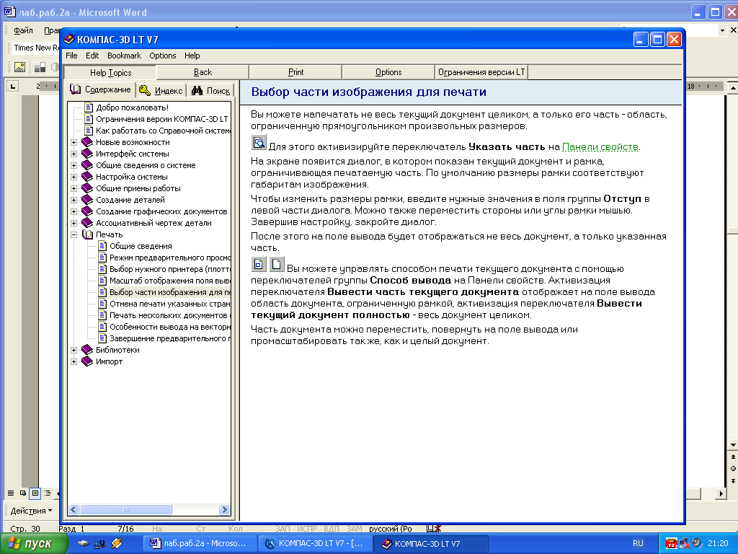Switch to the Индекс tab
The height and width of the screenshot is (554, 738).
click(x=161, y=90)
